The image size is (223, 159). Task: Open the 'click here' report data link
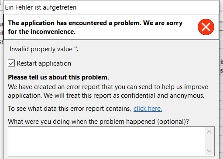[x=148, y=109]
